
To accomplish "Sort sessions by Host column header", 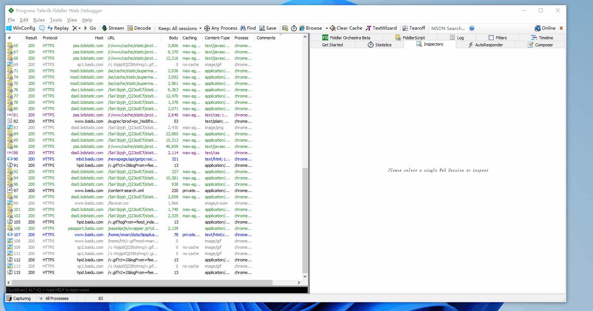I will (x=83, y=38).
